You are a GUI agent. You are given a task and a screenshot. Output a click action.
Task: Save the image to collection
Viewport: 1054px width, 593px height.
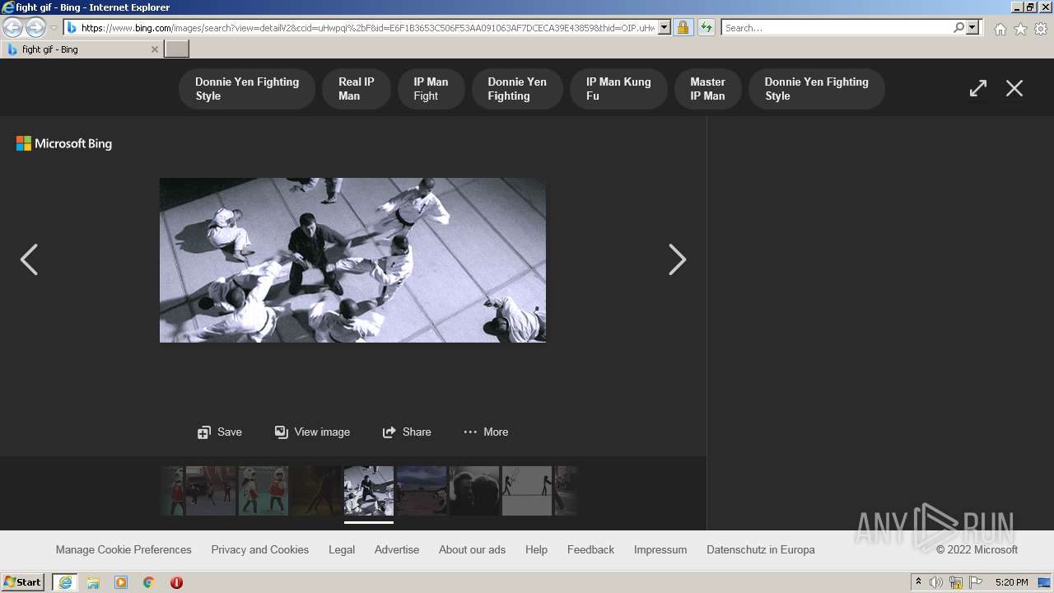point(220,432)
